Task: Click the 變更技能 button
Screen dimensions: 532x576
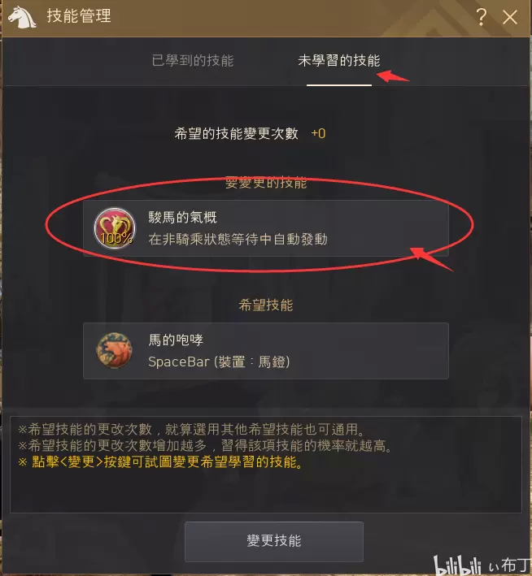Action: 274,541
